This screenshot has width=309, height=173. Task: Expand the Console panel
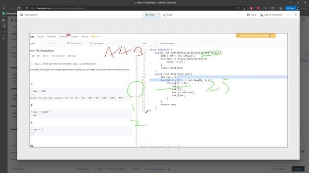tap(137, 169)
